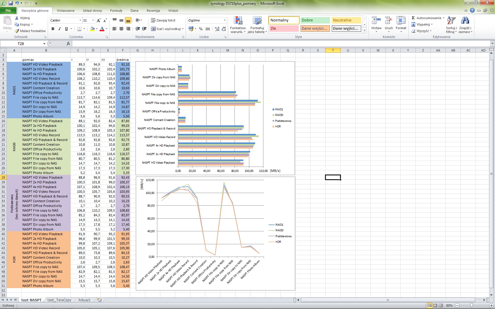
Task: Click the Save icon in quick access toolbar
Action: point(11,4)
